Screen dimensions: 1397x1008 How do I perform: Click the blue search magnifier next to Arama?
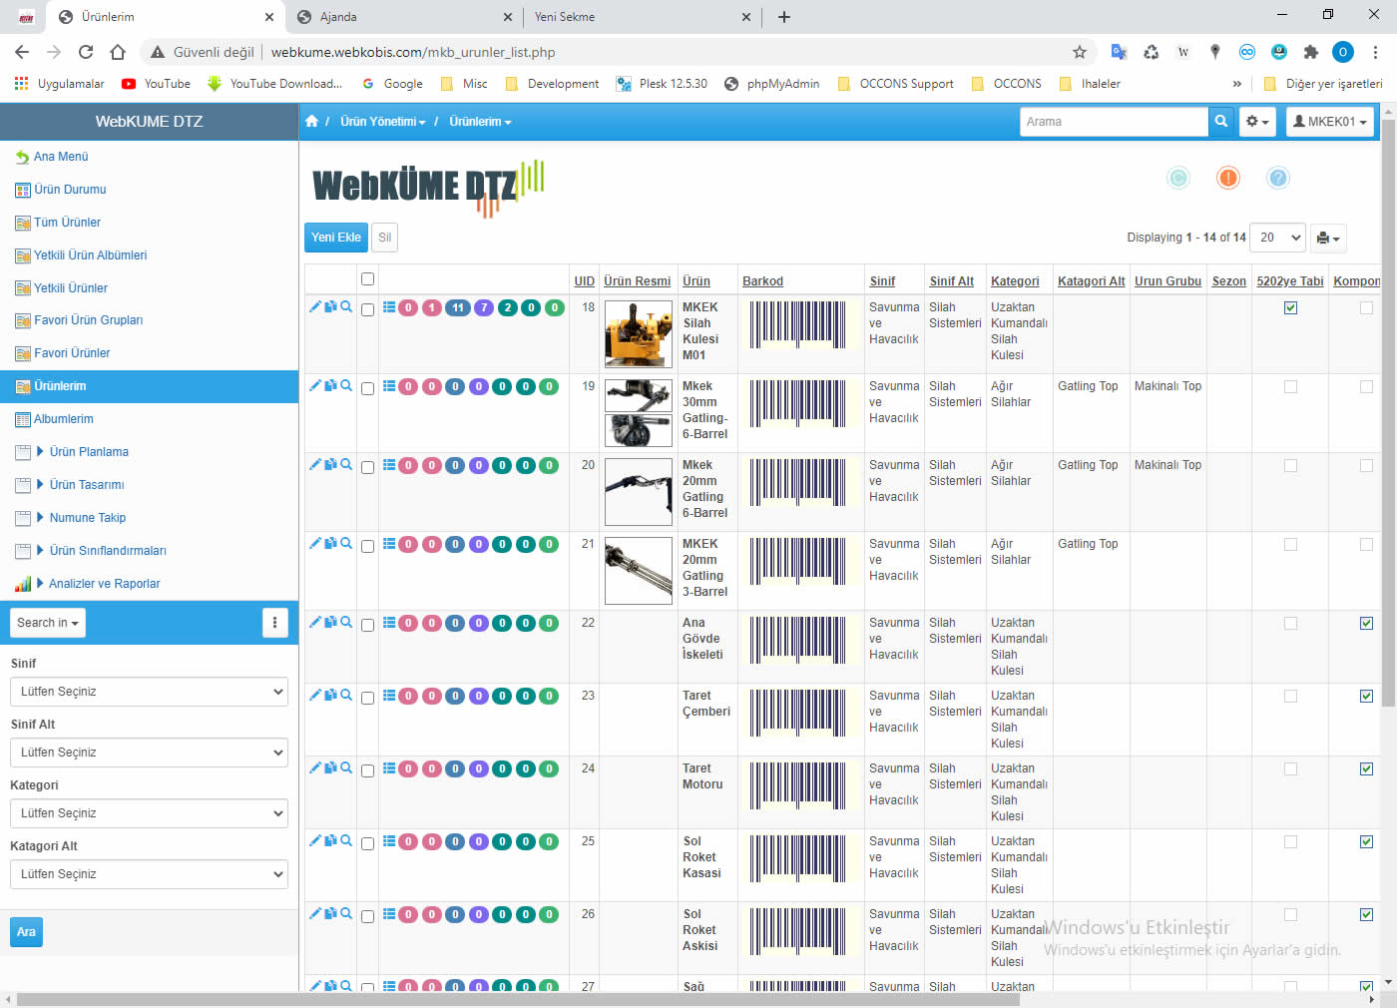(1221, 122)
